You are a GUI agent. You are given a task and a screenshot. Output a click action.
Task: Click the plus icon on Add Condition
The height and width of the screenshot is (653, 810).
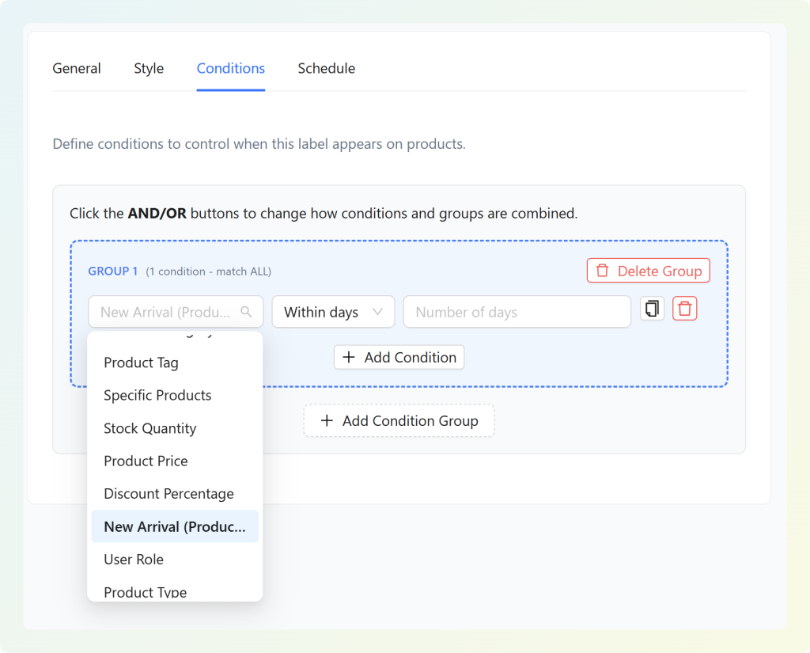pyautogui.click(x=348, y=357)
